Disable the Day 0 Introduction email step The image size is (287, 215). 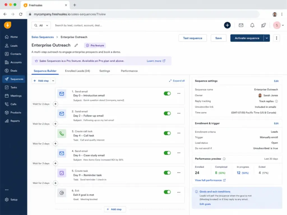click(x=167, y=94)
